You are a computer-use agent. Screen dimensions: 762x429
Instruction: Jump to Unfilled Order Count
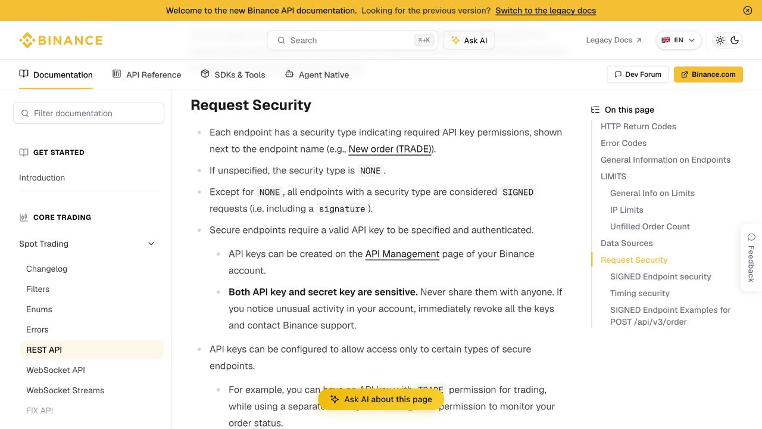[650, 226]
